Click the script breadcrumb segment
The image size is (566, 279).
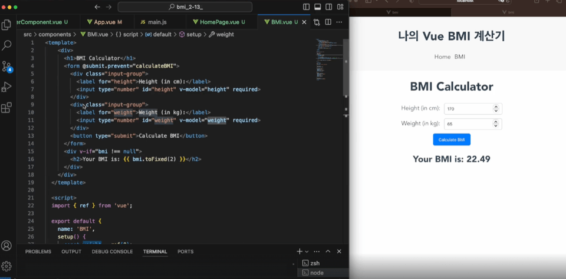127,35
